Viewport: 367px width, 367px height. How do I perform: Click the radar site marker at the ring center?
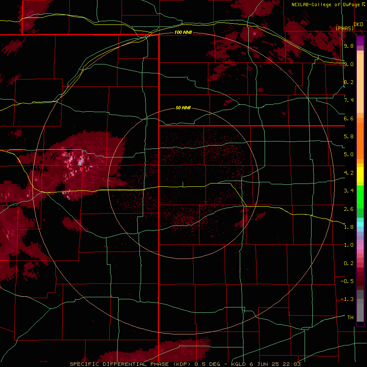[183, 184]
